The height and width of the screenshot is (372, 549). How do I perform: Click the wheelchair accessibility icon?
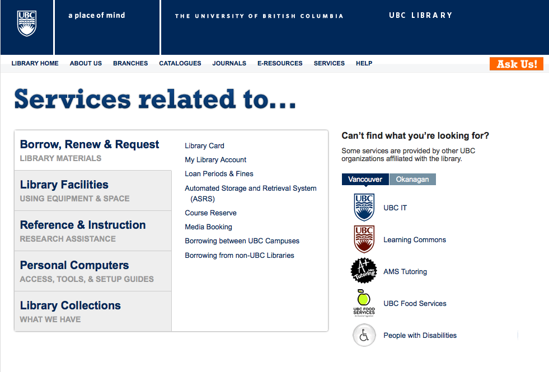pyautogui.click(x=364, y=335)
